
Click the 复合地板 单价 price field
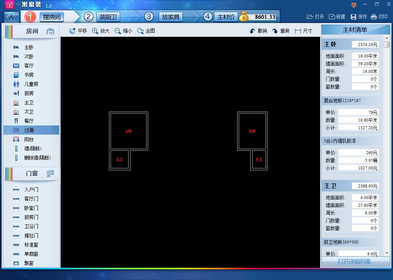(358, 112)
